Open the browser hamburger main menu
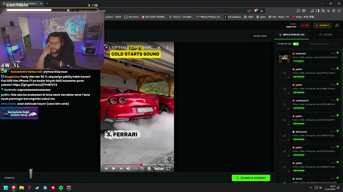This screenshot has height=192, width=343. pyautogui.click(x=339, y=11)
